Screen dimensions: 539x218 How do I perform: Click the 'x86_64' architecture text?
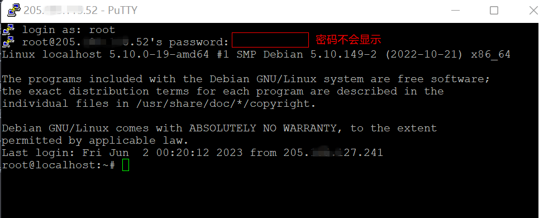coord(490,55)
